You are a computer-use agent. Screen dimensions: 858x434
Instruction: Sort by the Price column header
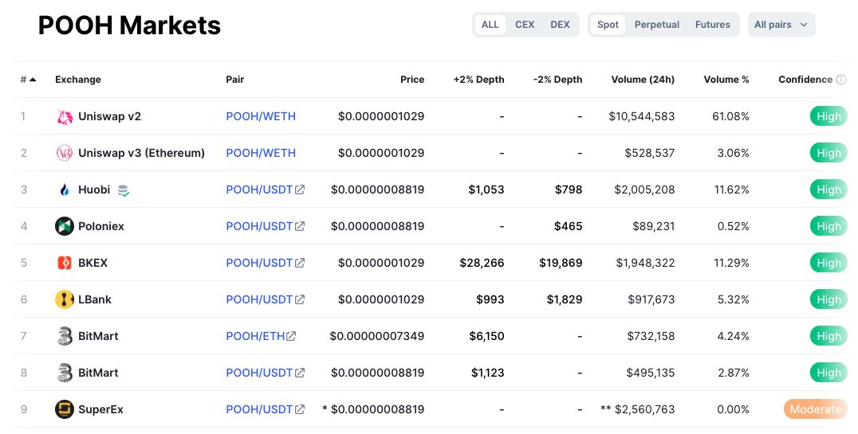tap(412, 80)
